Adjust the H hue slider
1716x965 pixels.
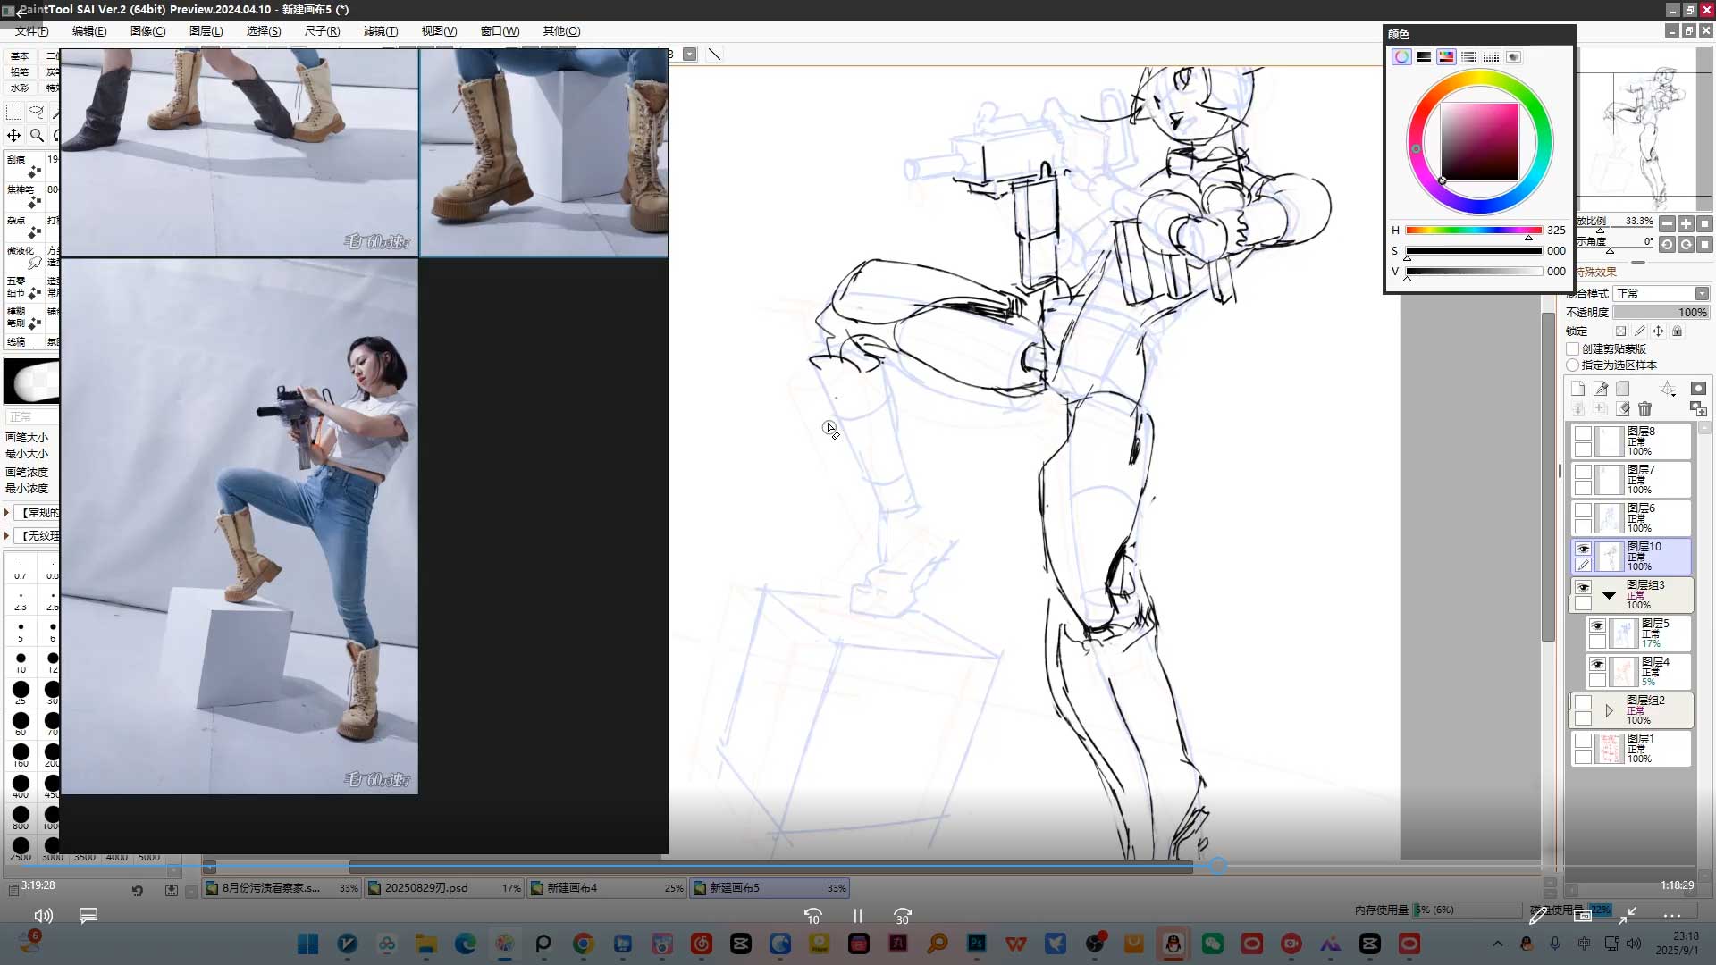click(1473, 231)
